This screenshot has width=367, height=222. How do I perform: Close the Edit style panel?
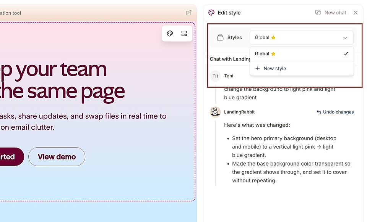tap(356, 13)
